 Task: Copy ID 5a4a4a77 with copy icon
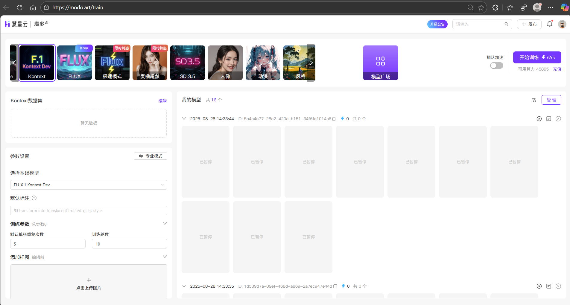tap(334, 119)
